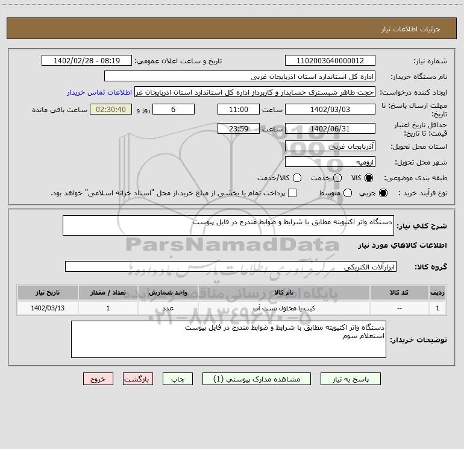
Task: Click the پاسخ به نیاز button
Action: coord(351,379)
